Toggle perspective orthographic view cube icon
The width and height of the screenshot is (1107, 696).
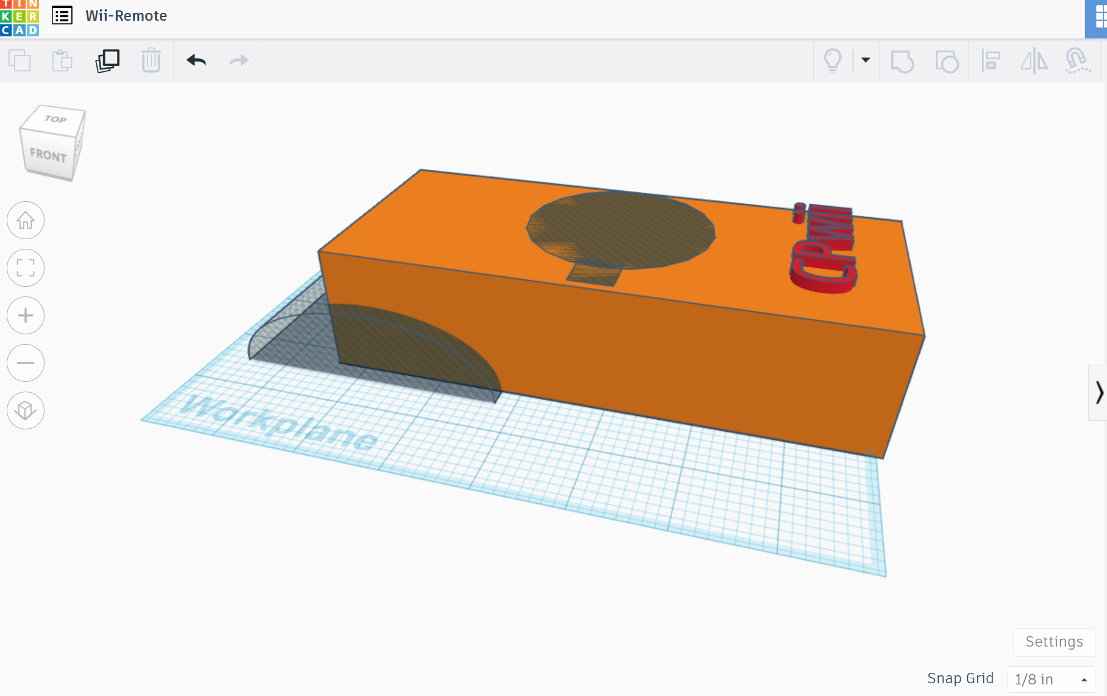(x=26, y=411)
